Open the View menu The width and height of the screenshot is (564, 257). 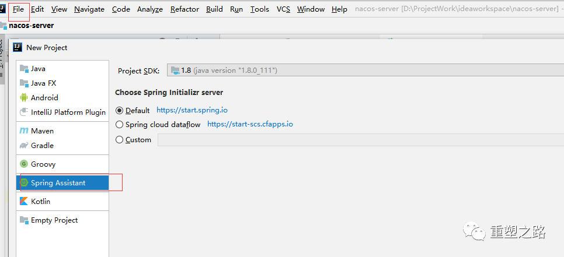coord(59,9)
